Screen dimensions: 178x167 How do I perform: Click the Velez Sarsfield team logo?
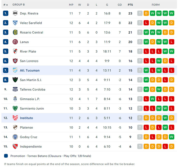15,23
